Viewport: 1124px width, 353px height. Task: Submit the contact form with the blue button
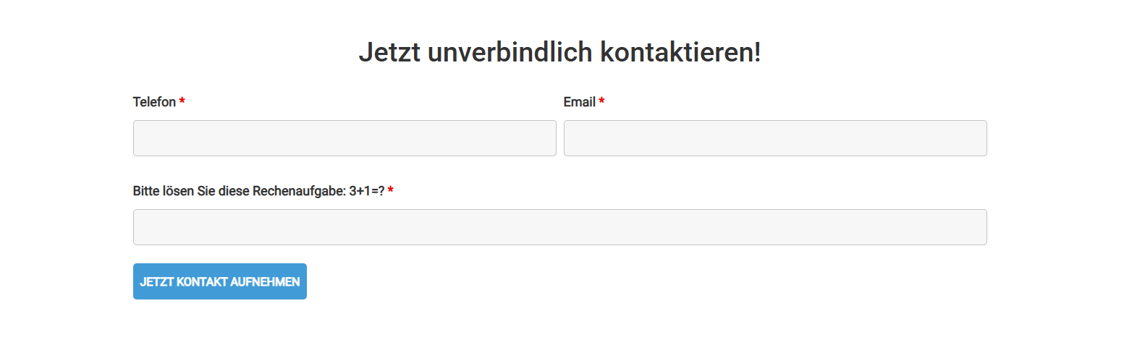219,281
